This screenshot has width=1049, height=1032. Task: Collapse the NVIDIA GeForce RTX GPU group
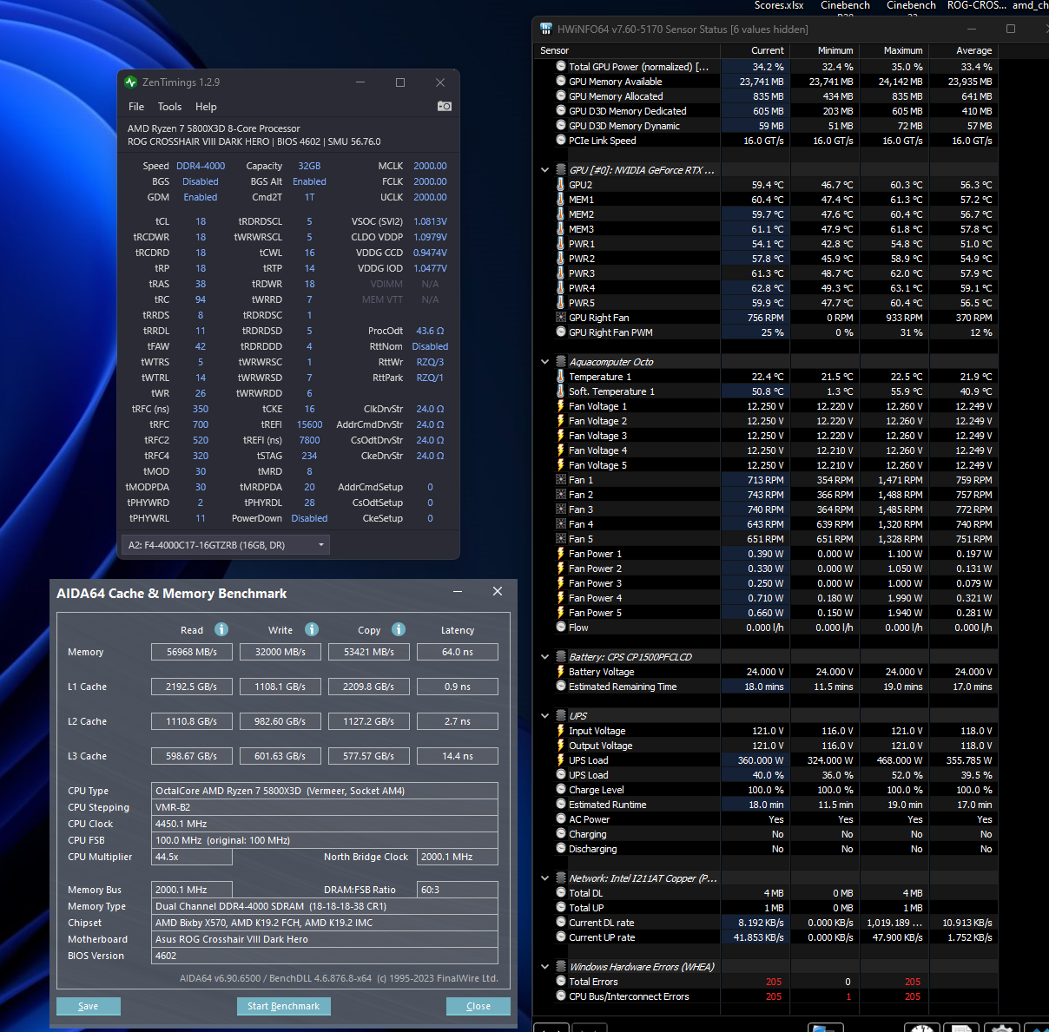click(x=544, y=170)
